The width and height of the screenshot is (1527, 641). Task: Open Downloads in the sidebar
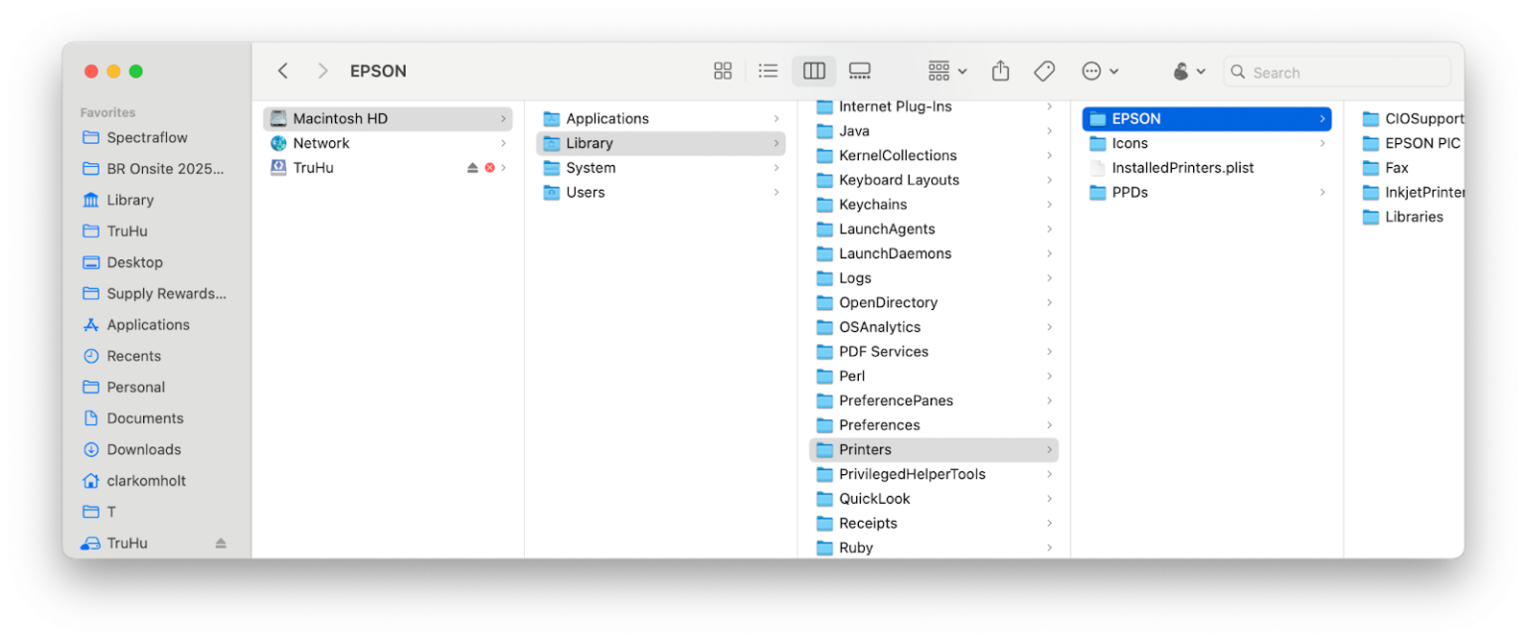pos(143,449)
